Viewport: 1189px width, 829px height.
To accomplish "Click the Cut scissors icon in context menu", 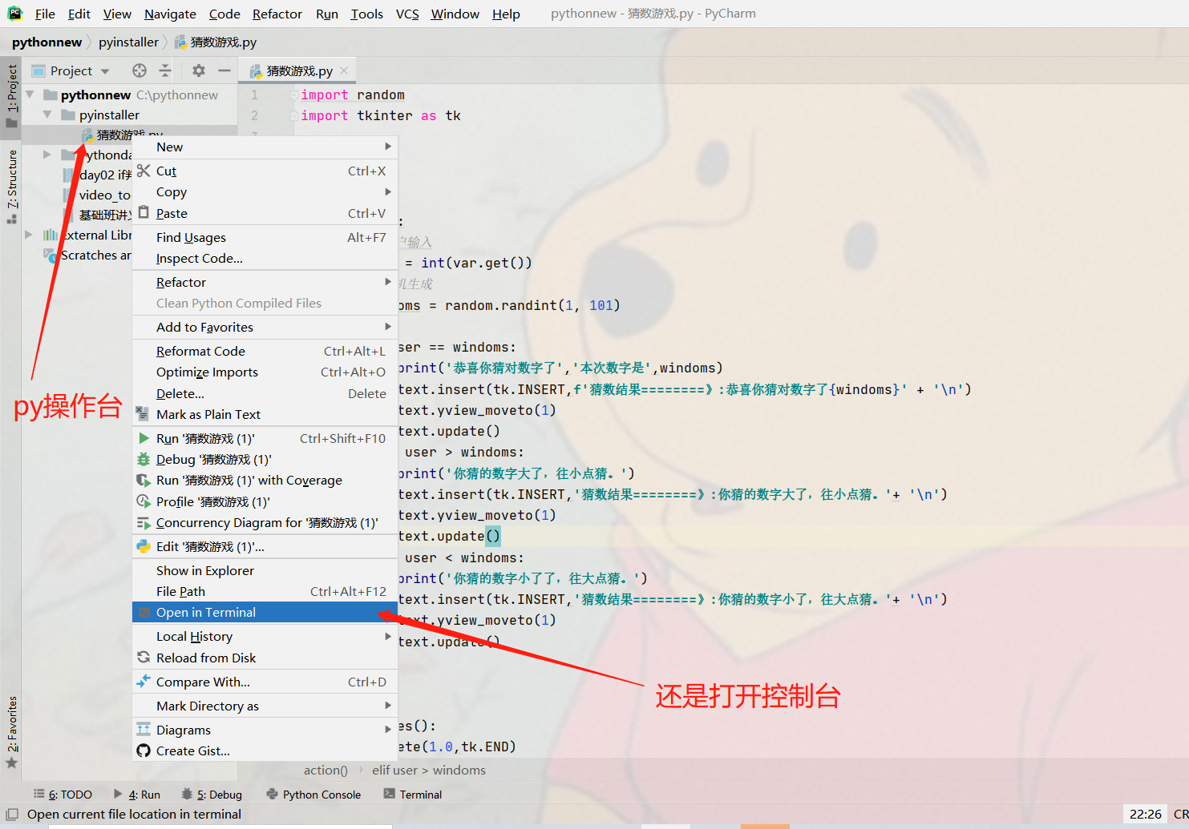I will 144,171.
